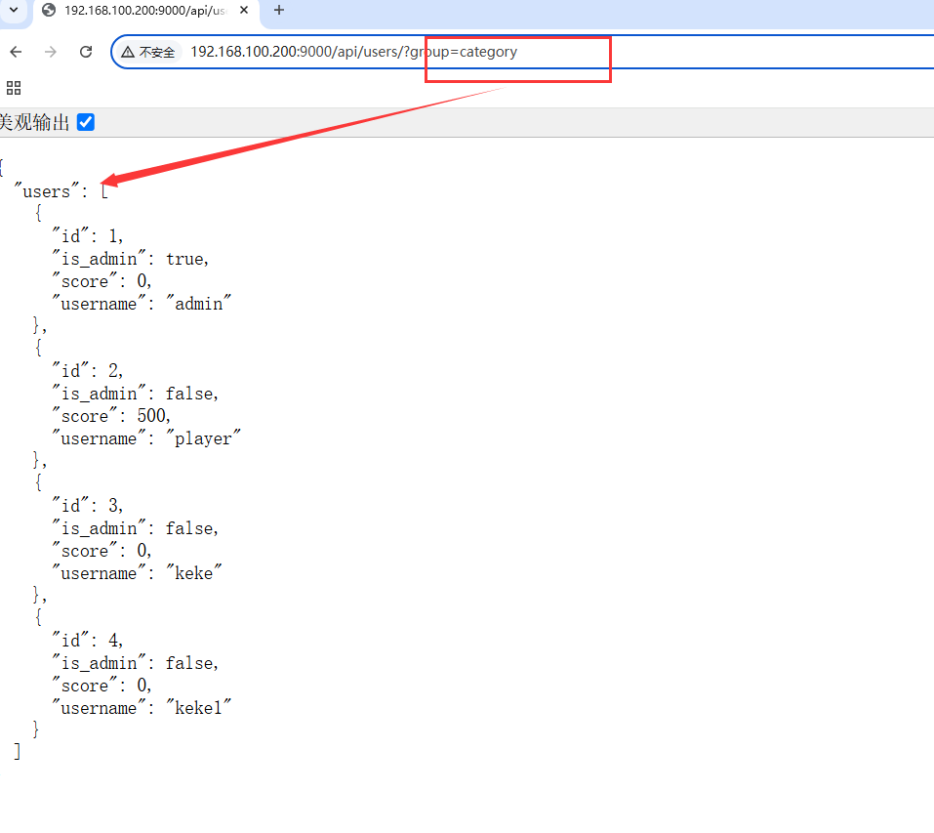Click the "id": 1 line
Screen dimensions: 934x833
point(88,236)
